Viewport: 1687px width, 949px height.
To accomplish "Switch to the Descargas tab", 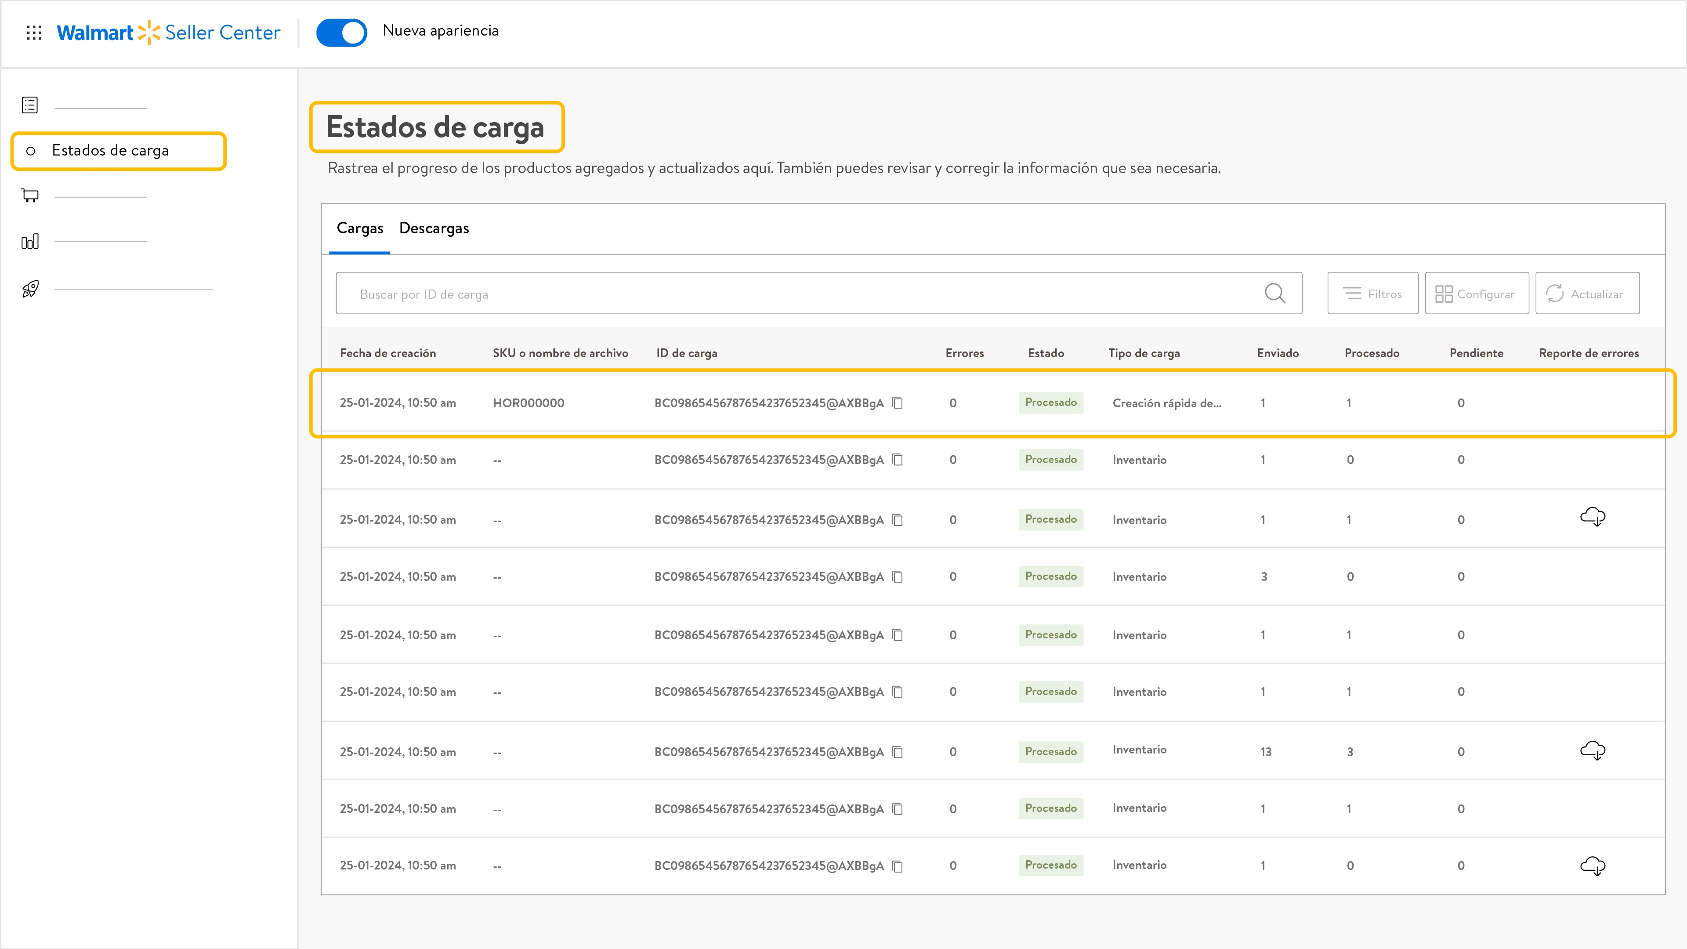I will point(434,228).
